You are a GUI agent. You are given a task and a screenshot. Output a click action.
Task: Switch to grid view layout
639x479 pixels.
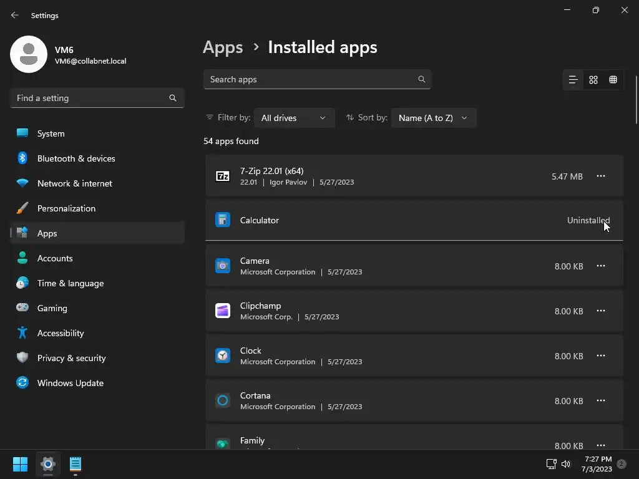(x=593, y=80)
